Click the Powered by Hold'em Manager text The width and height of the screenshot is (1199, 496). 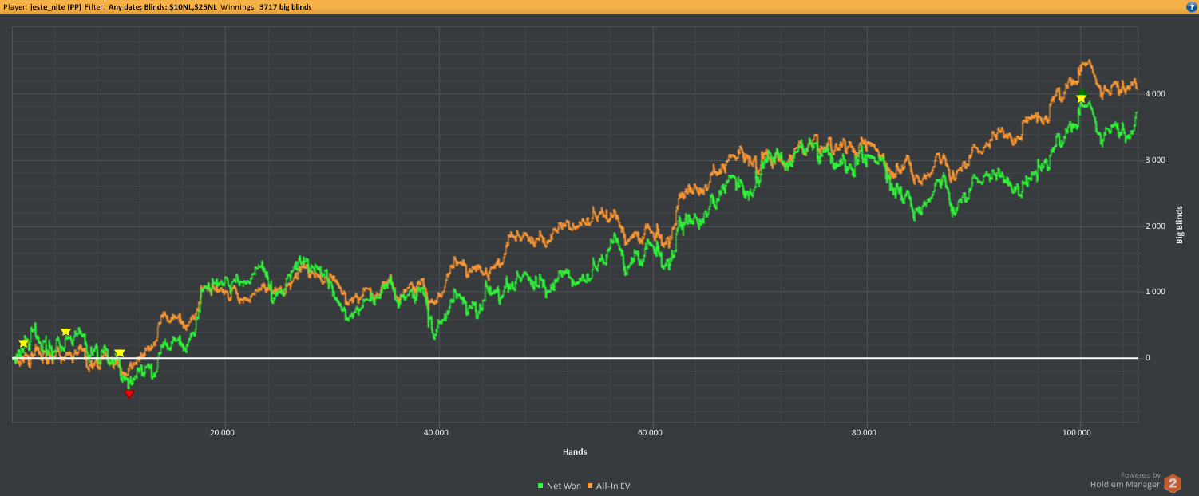point(1126,479)
